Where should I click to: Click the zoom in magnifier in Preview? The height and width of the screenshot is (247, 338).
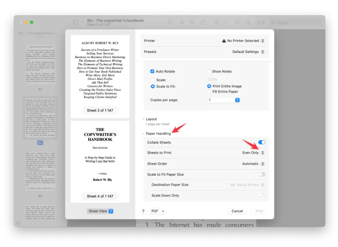coord(192,22)
